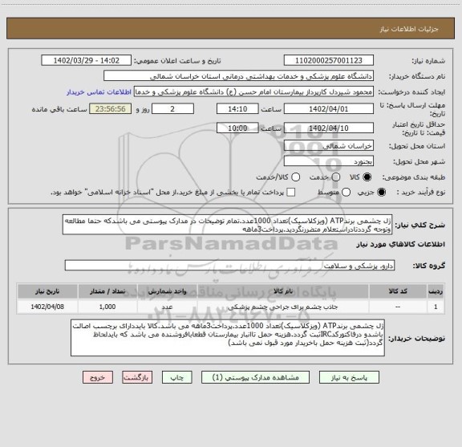Click the تعداد / مقدار column header
Screen dimensions: 462x447
coord(107,291)
